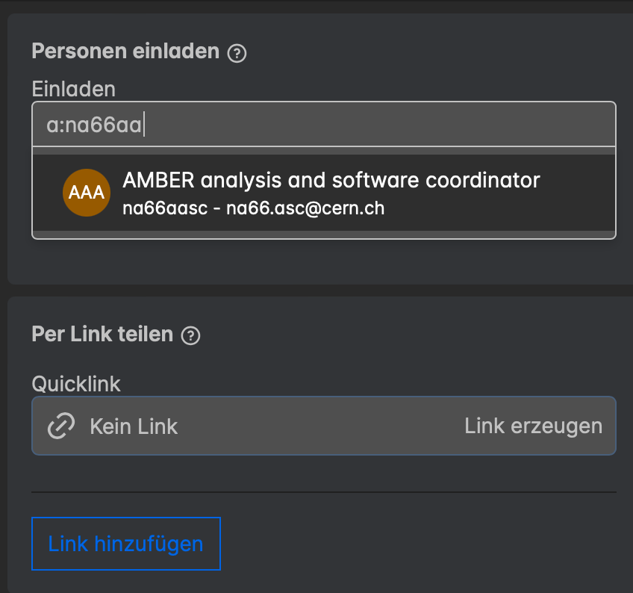This screenshot has height=593, width=633.
Task: Click the Personen einladen heading
Action: tap(125, 52)
